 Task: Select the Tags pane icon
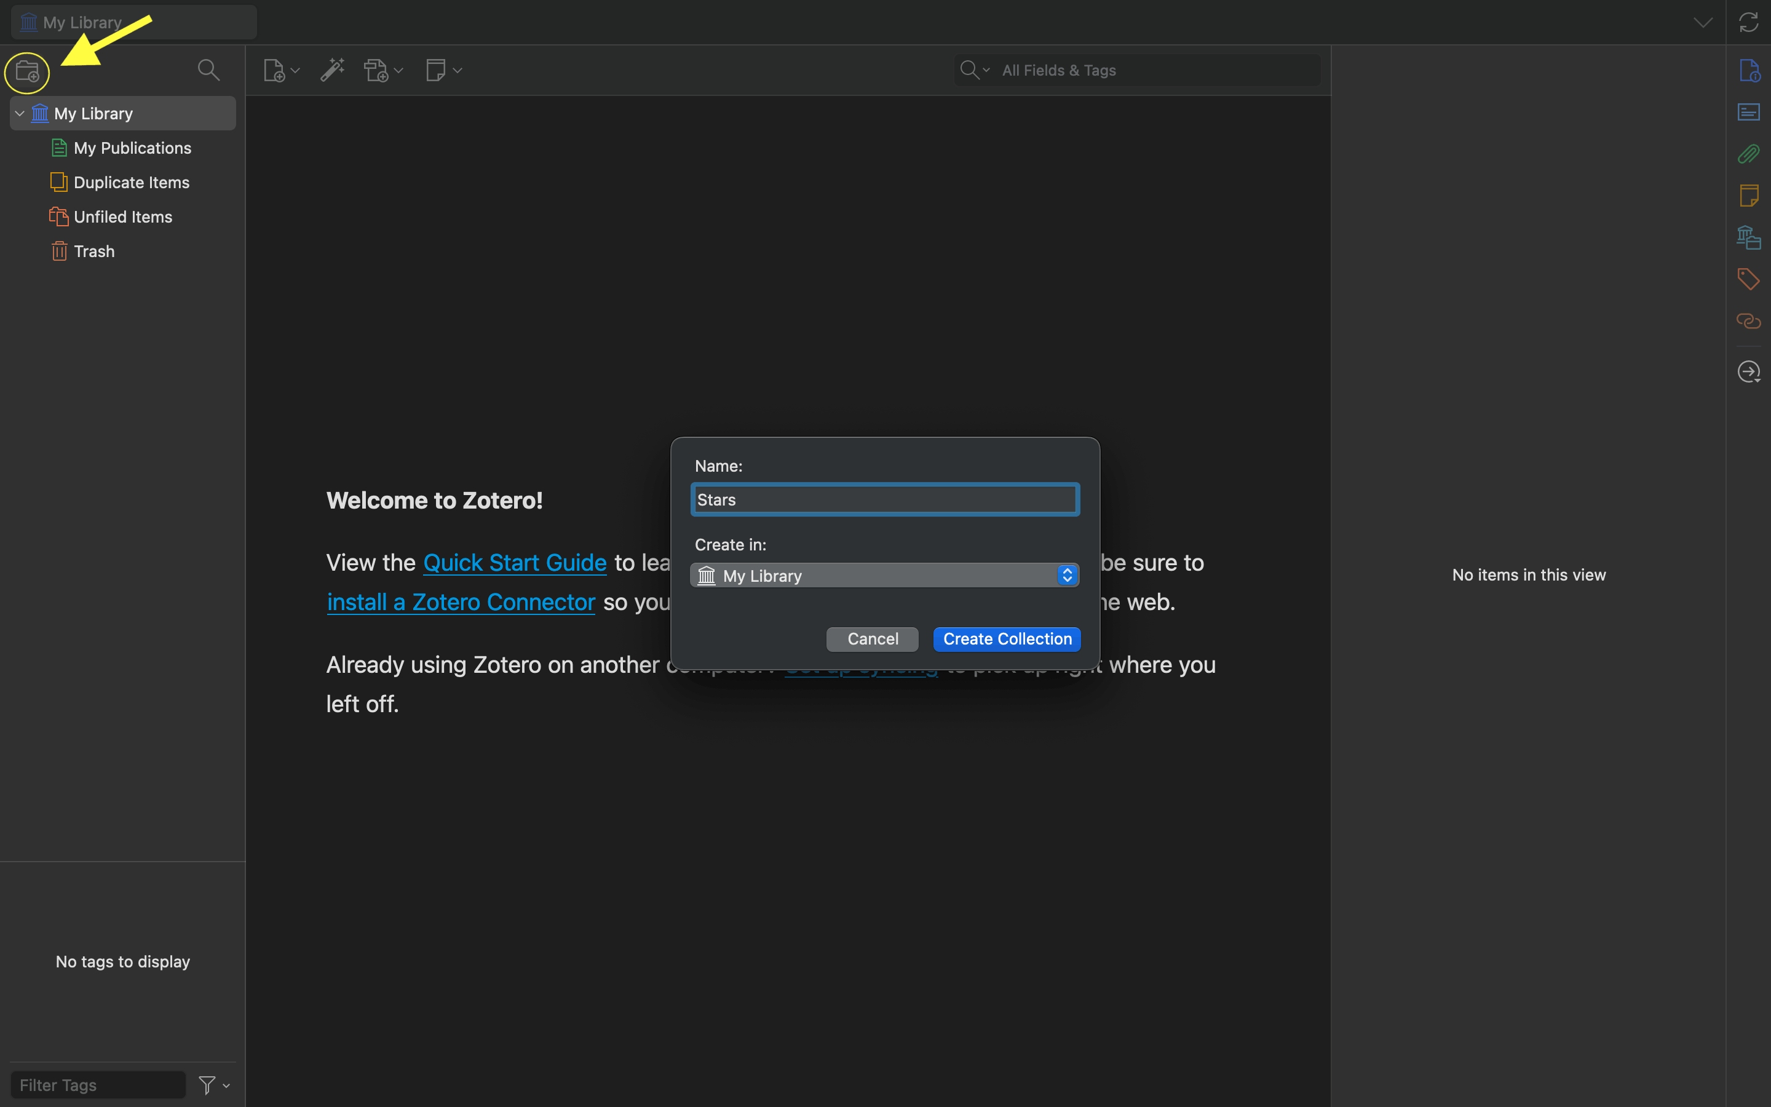coord(1749,279)
